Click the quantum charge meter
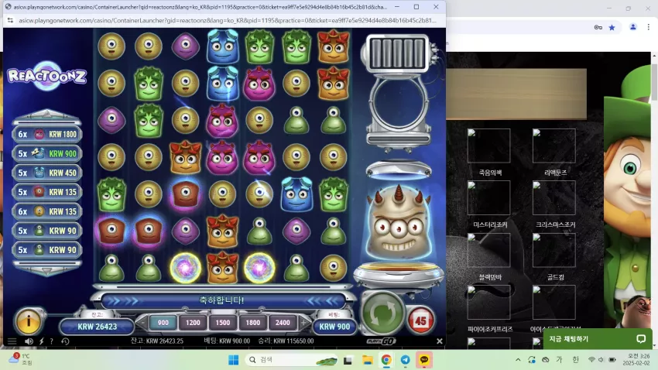This screenshot has width=658, height=370. 397,53
